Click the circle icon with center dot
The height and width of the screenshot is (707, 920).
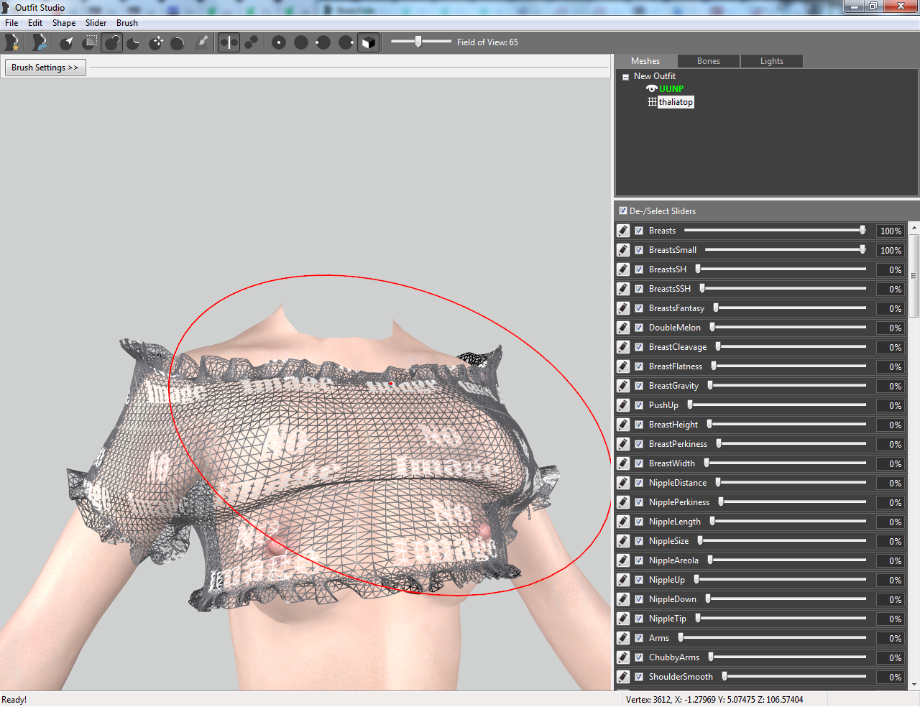[x=279, y=42]
